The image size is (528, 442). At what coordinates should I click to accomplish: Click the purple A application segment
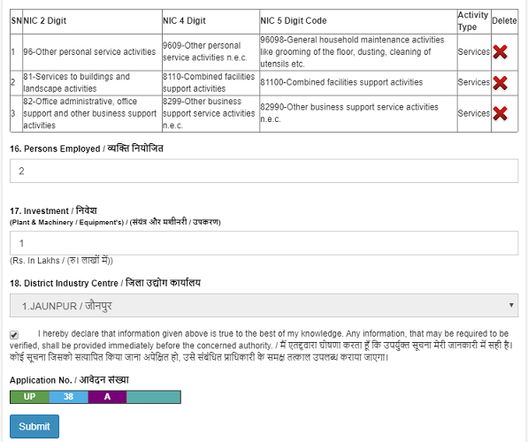[107, 397]
